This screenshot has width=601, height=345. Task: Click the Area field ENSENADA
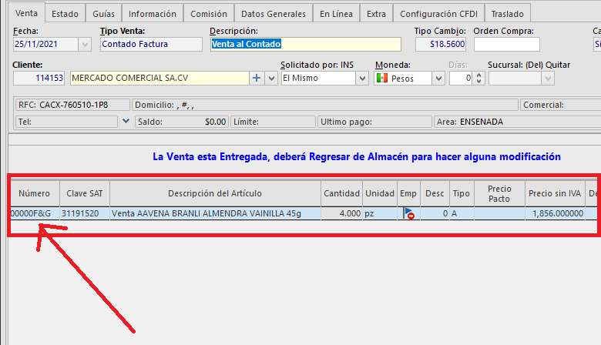(x=518, y=122)
